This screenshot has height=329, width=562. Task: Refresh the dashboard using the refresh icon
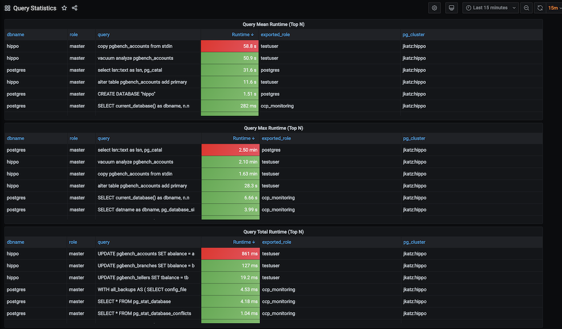tap(539, 7)
